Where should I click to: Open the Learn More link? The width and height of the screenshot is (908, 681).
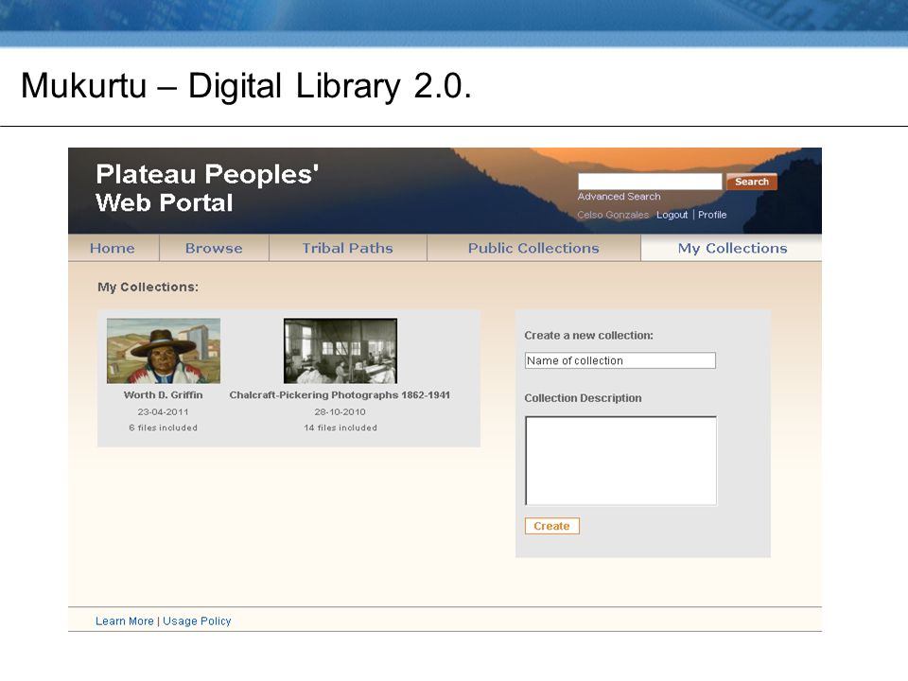click(x=125, y=620)
